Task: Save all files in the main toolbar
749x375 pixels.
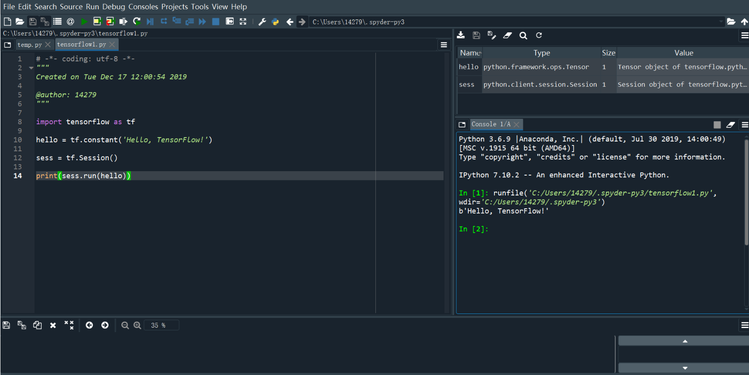Action: pyautogui.click(x=45, y=22)
